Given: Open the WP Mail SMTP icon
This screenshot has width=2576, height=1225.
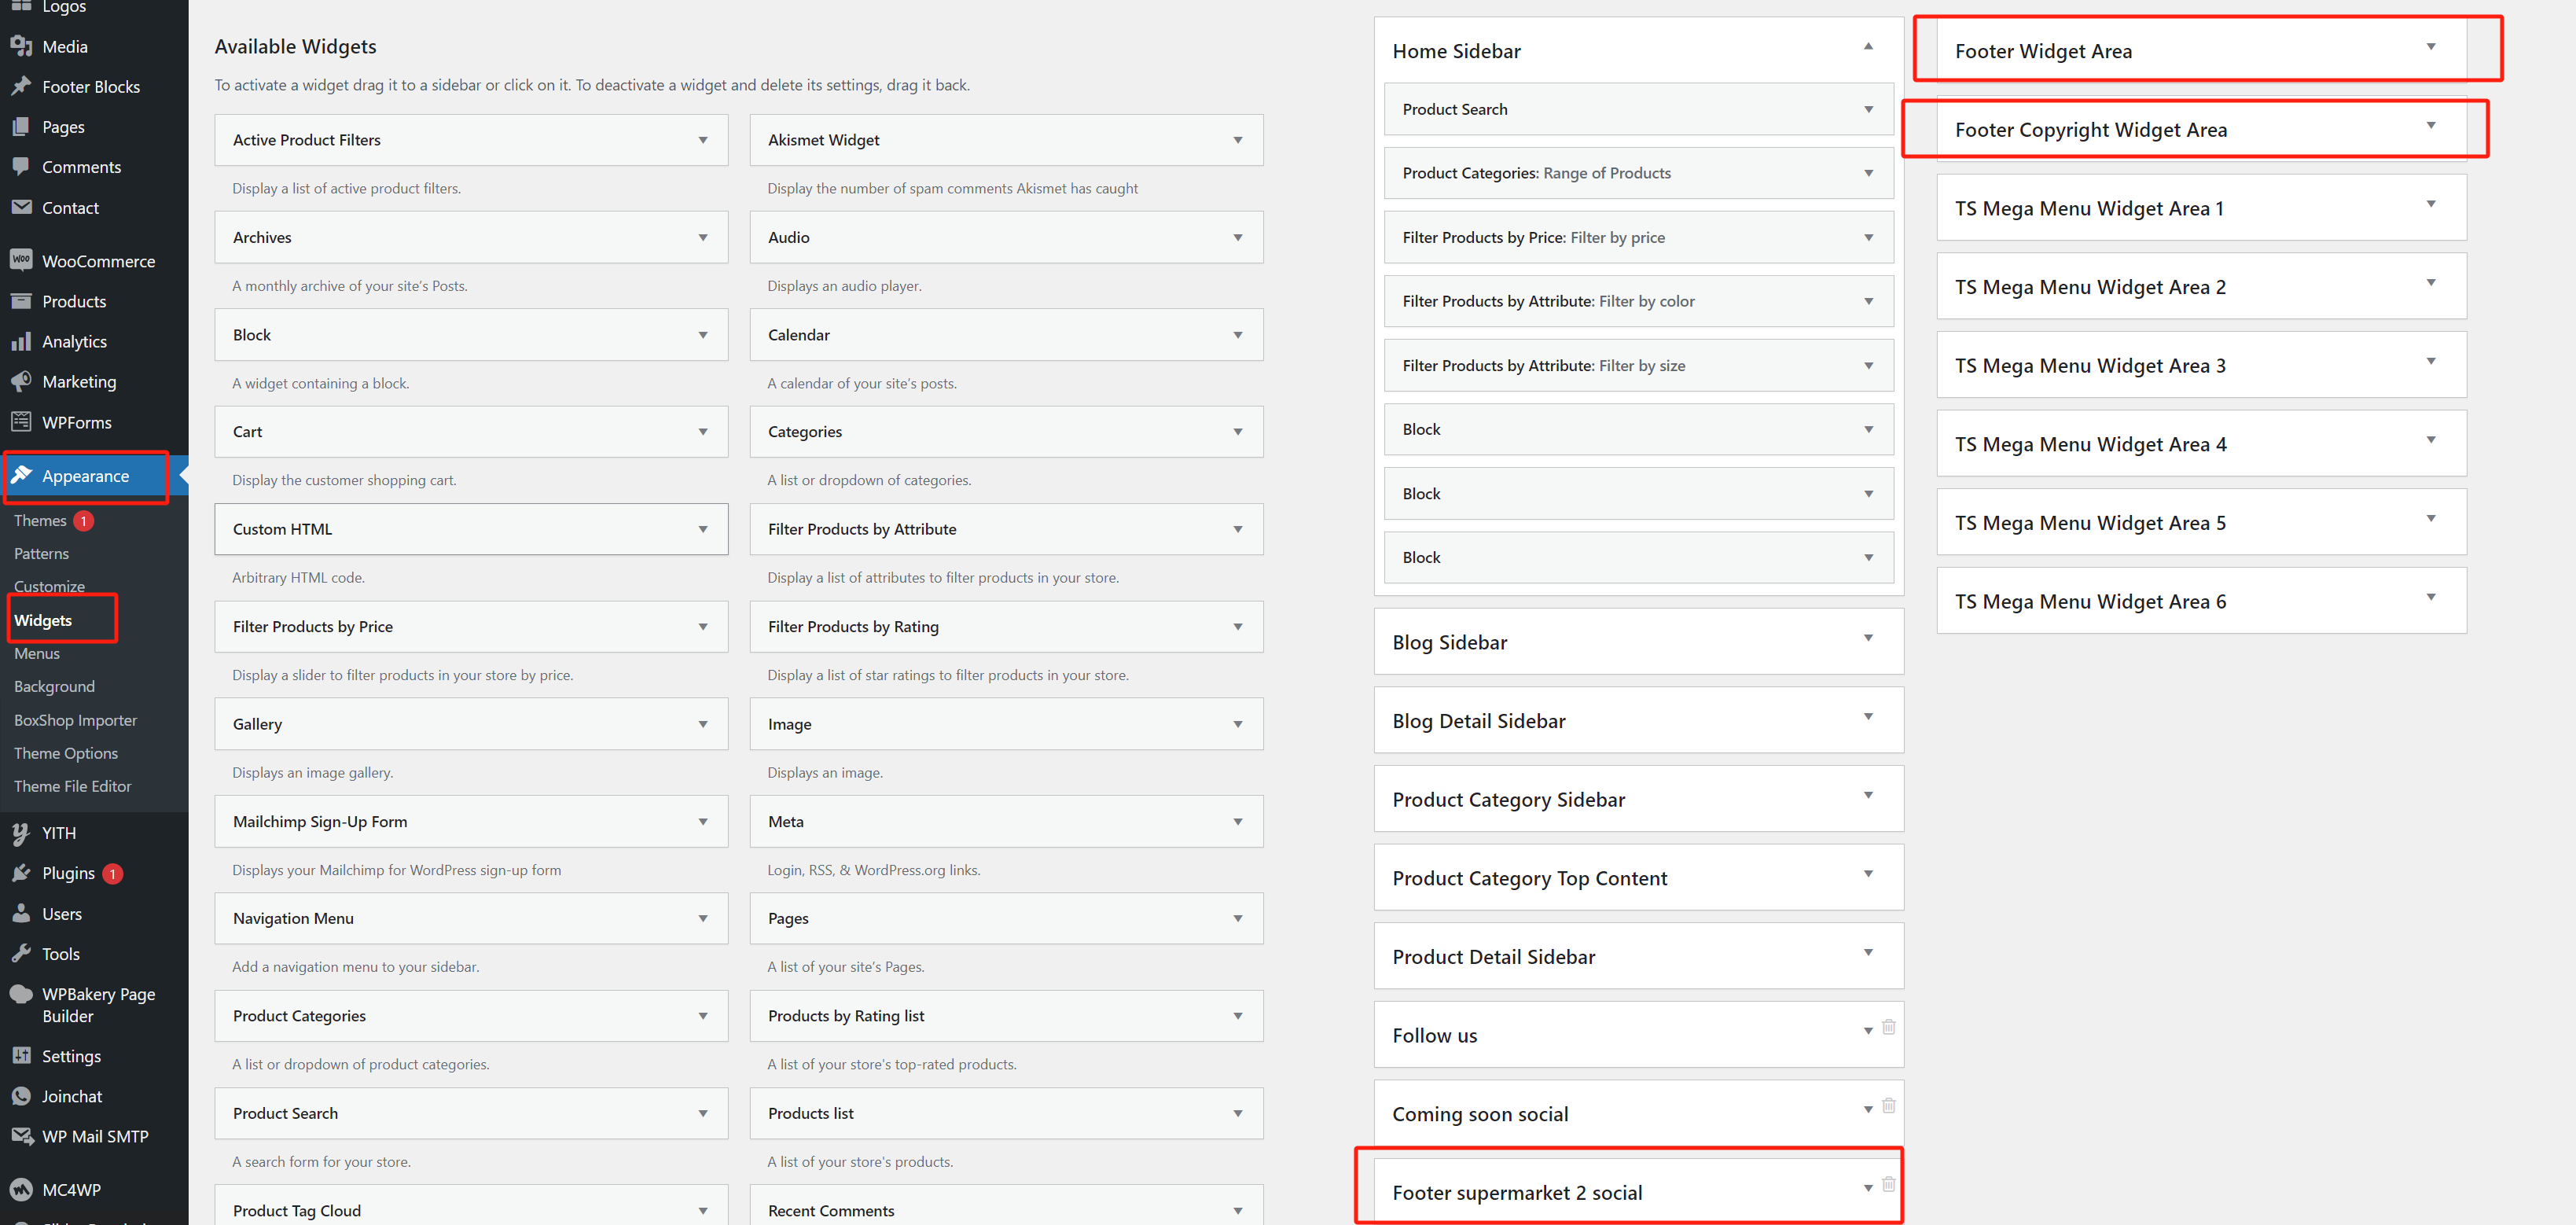Looking at the screenshot, I should point(21,1136).
